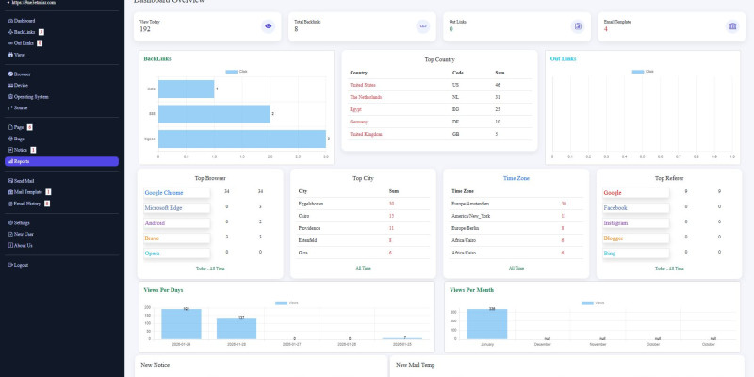754x377 pixels.
Task: Open Send Mail in the sidebar
Action: [25, 180]
